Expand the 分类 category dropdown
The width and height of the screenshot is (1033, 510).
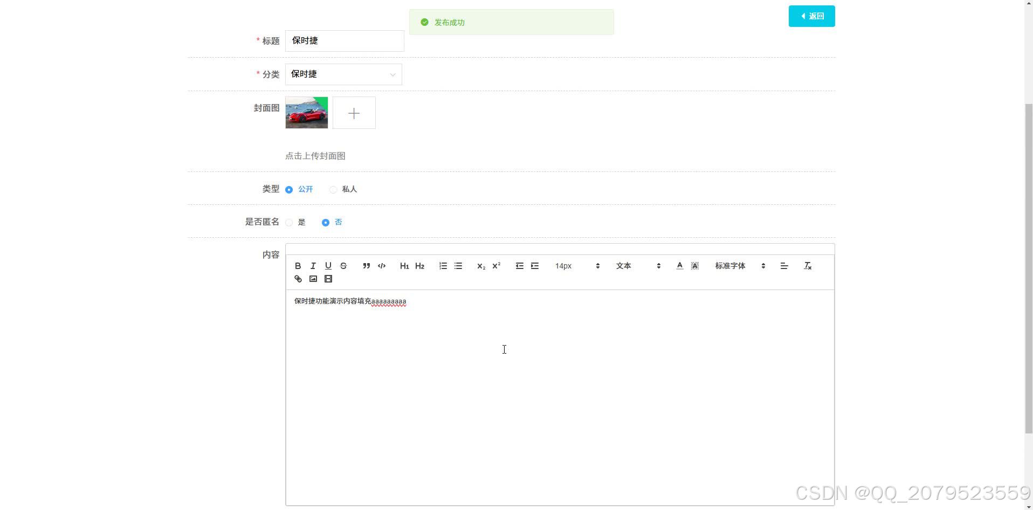(x=343, y=74)
